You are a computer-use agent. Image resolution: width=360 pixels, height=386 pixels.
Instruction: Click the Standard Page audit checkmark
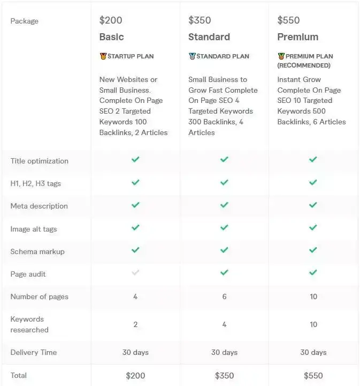(224, 272)
